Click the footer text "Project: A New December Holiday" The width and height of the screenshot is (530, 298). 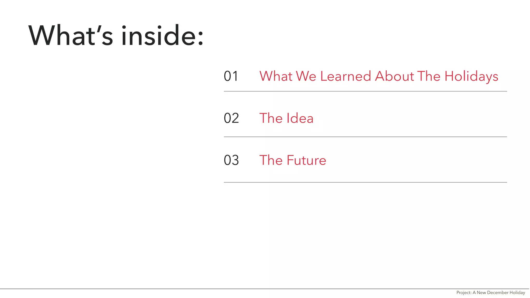pos(490,293)
